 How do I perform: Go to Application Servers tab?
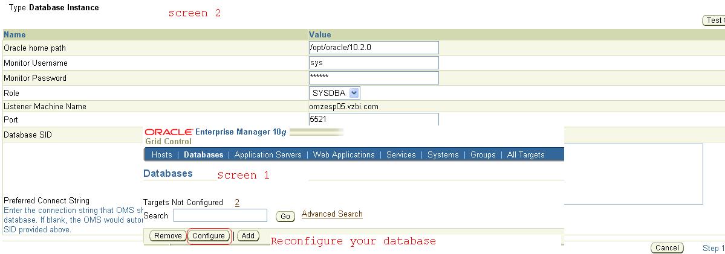point(268,155)
